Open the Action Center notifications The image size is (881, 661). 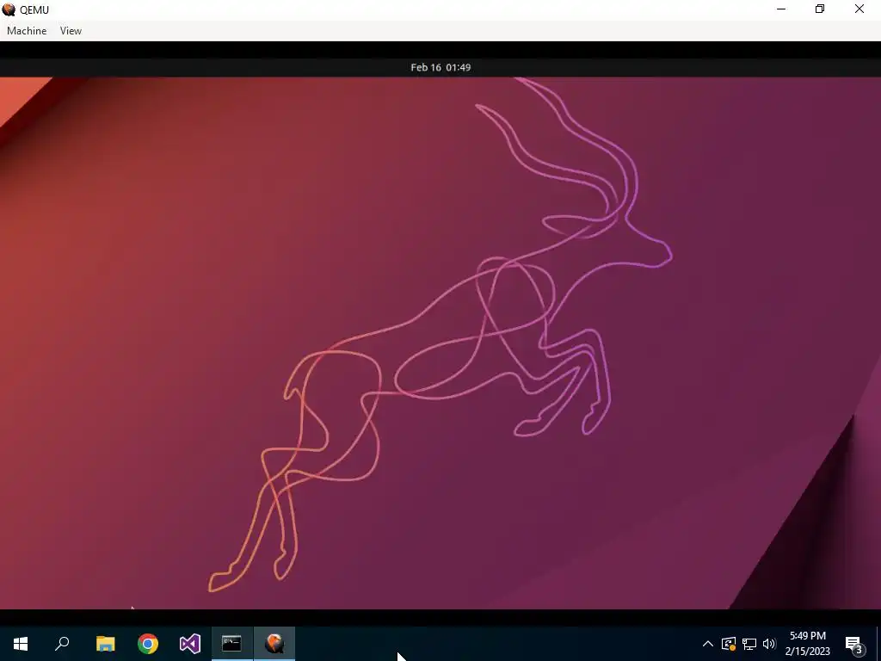(x=854, y=644)
